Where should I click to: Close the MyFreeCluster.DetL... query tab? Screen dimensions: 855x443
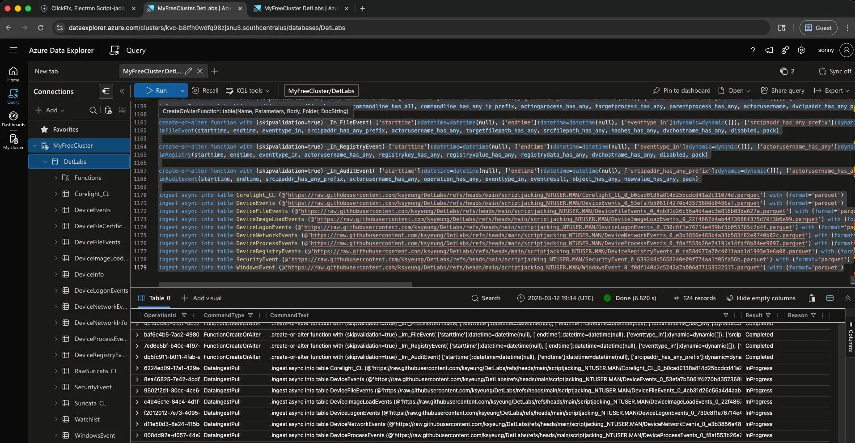(x=200, y=71)
